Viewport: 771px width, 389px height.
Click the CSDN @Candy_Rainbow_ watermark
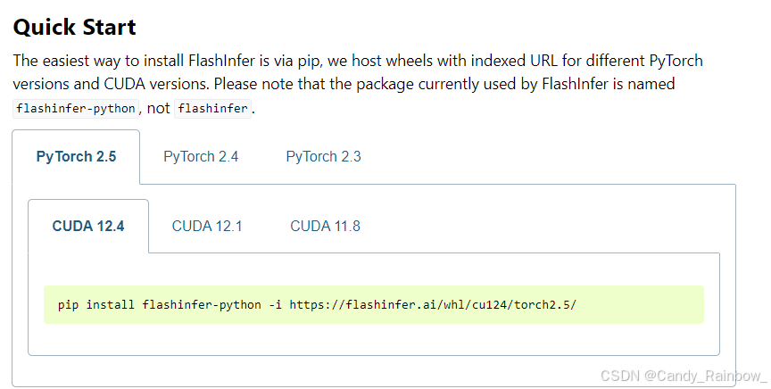(x=684, y=377)
